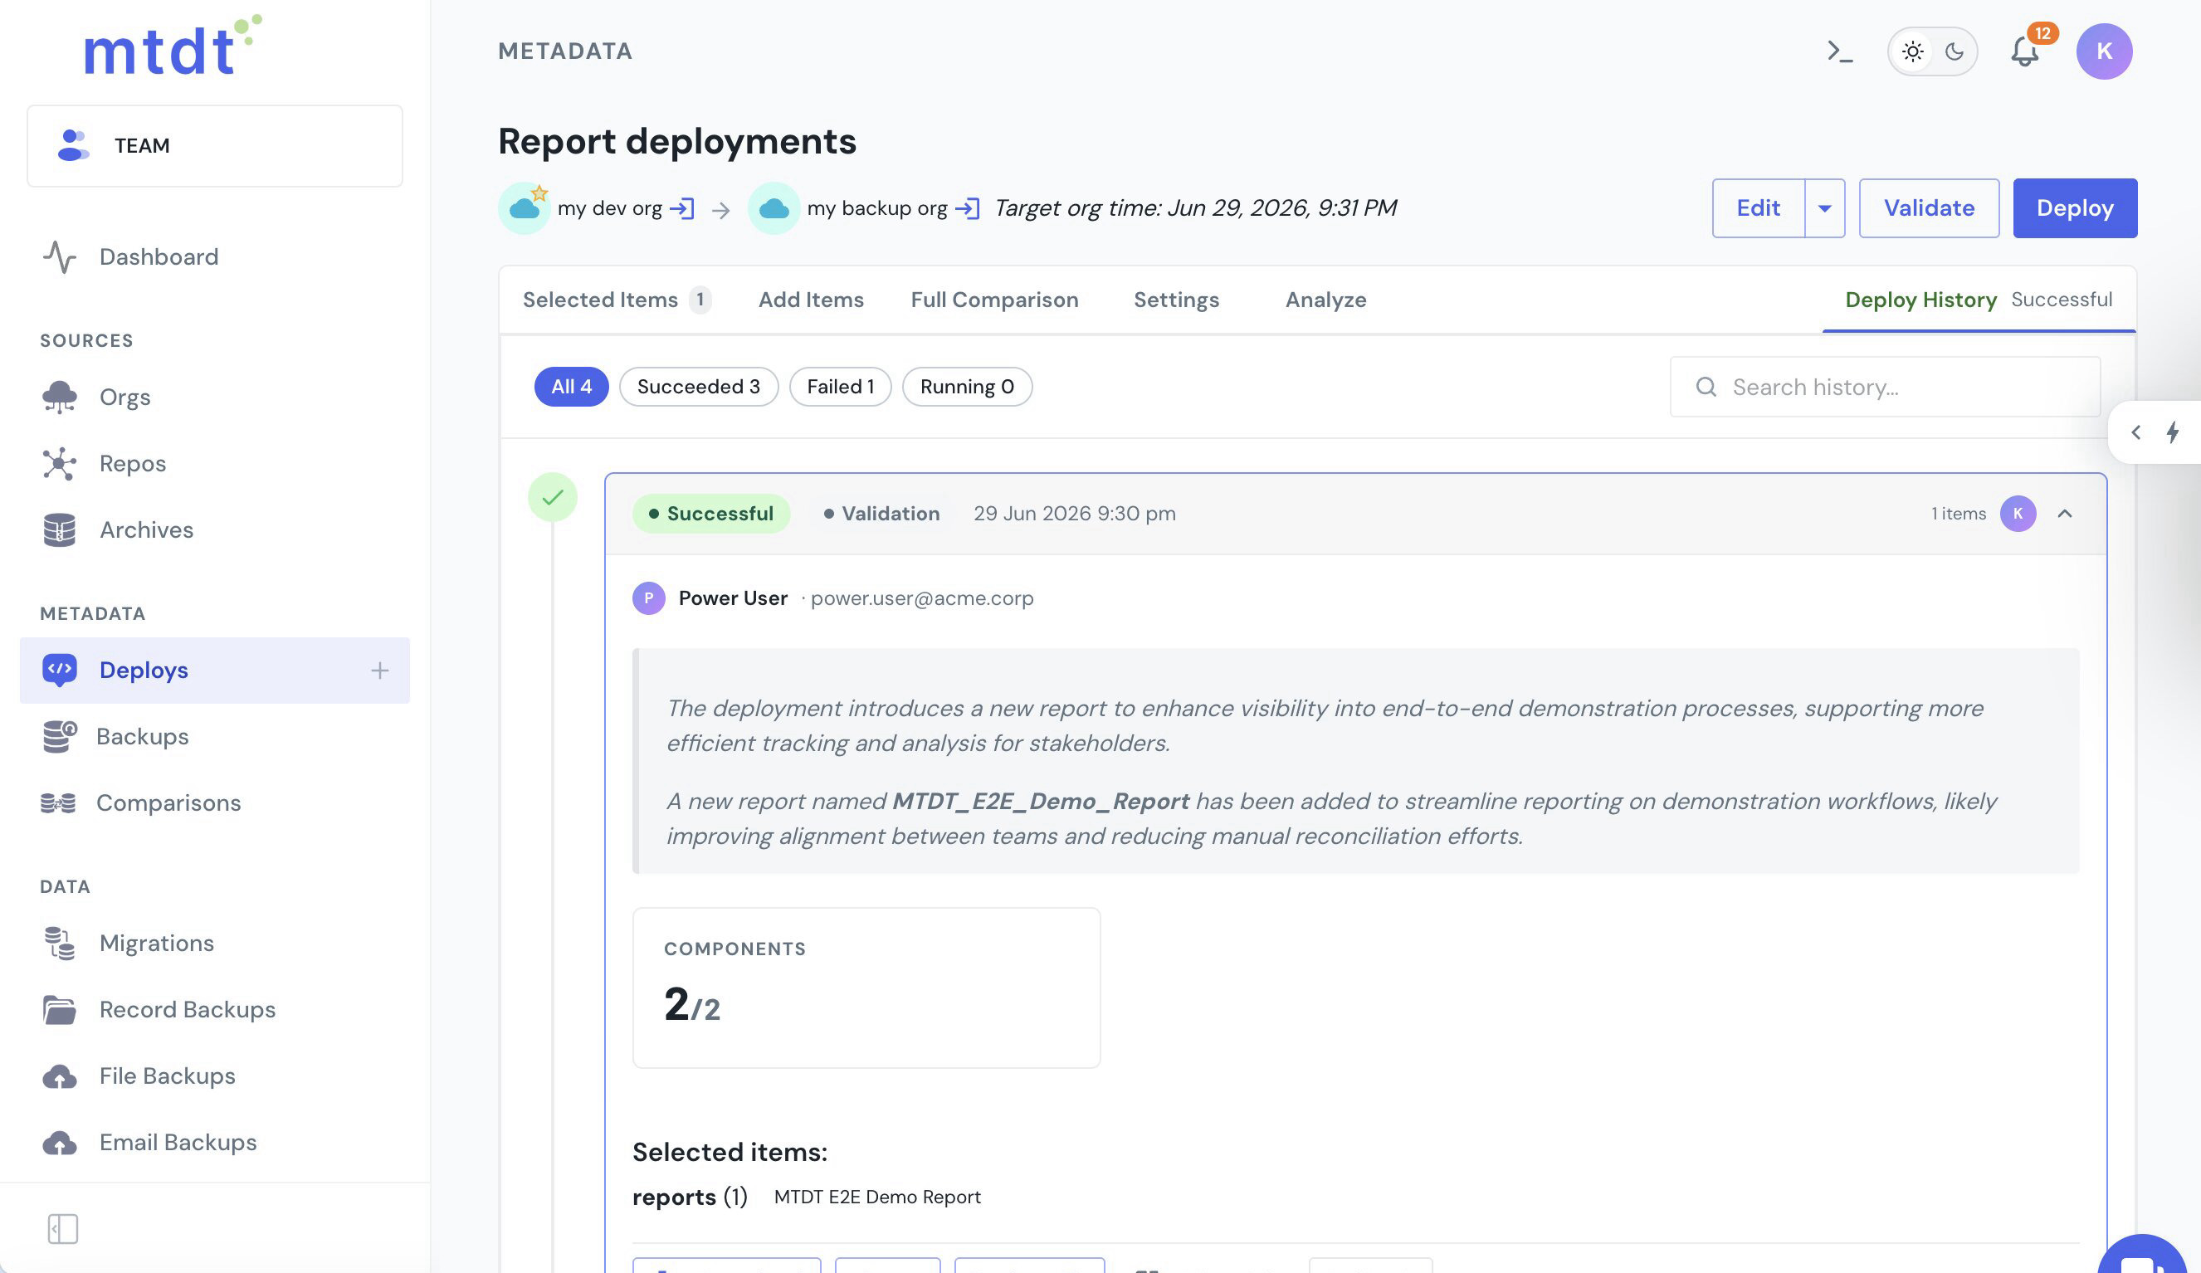The height and width of the screenshot is (1273, 2201).
Task: Click the 1 items count text
Action: point(1958,514)
